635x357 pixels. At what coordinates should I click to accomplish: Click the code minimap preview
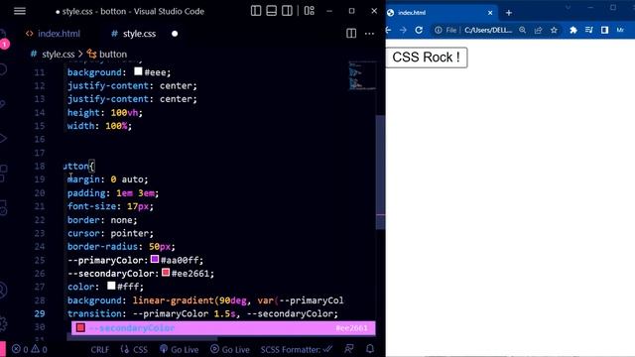pyautogui.click(x=361, y=75)
